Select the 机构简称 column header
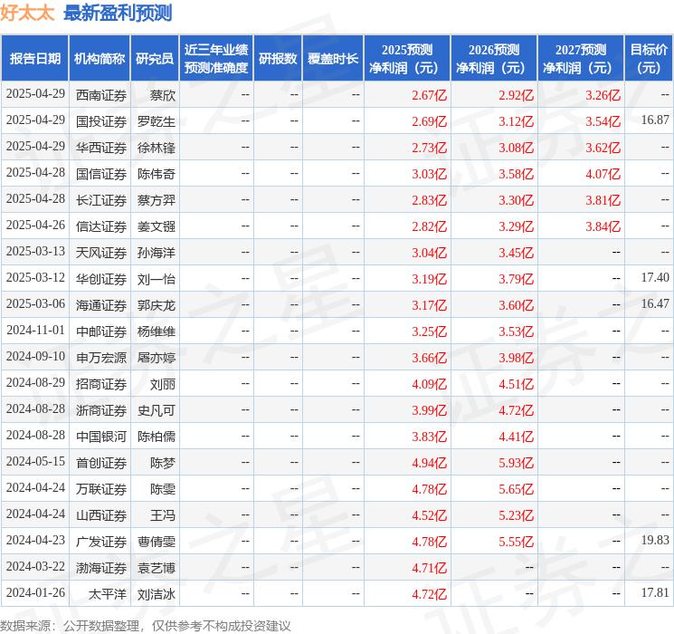The width and height of the screenshot is (674, 634). (x=100, y=59)
